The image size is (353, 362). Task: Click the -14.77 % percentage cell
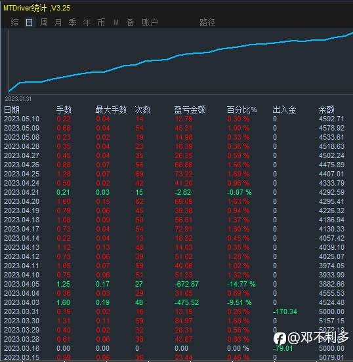241,284
